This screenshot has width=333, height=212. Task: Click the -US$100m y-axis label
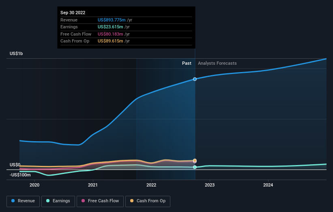[x=20, y=175]
